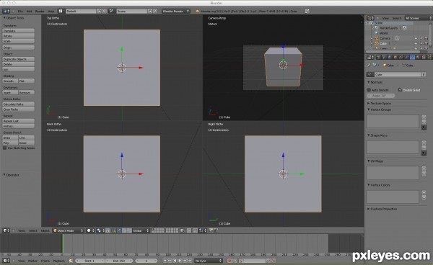The image size is (433, 265).
Task: Collapse the Normals panel
Action: (368, 82)
